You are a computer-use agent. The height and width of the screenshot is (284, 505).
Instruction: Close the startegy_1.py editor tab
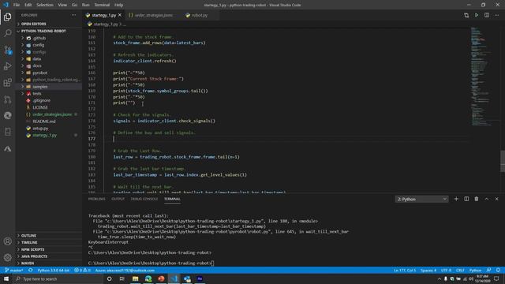pos(120,15)
